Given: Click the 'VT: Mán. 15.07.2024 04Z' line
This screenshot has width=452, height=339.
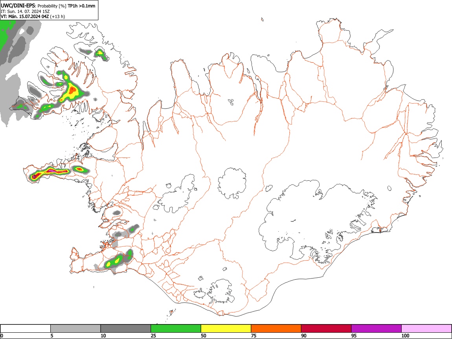Looking at the screenshot, I should coord(25,16).
